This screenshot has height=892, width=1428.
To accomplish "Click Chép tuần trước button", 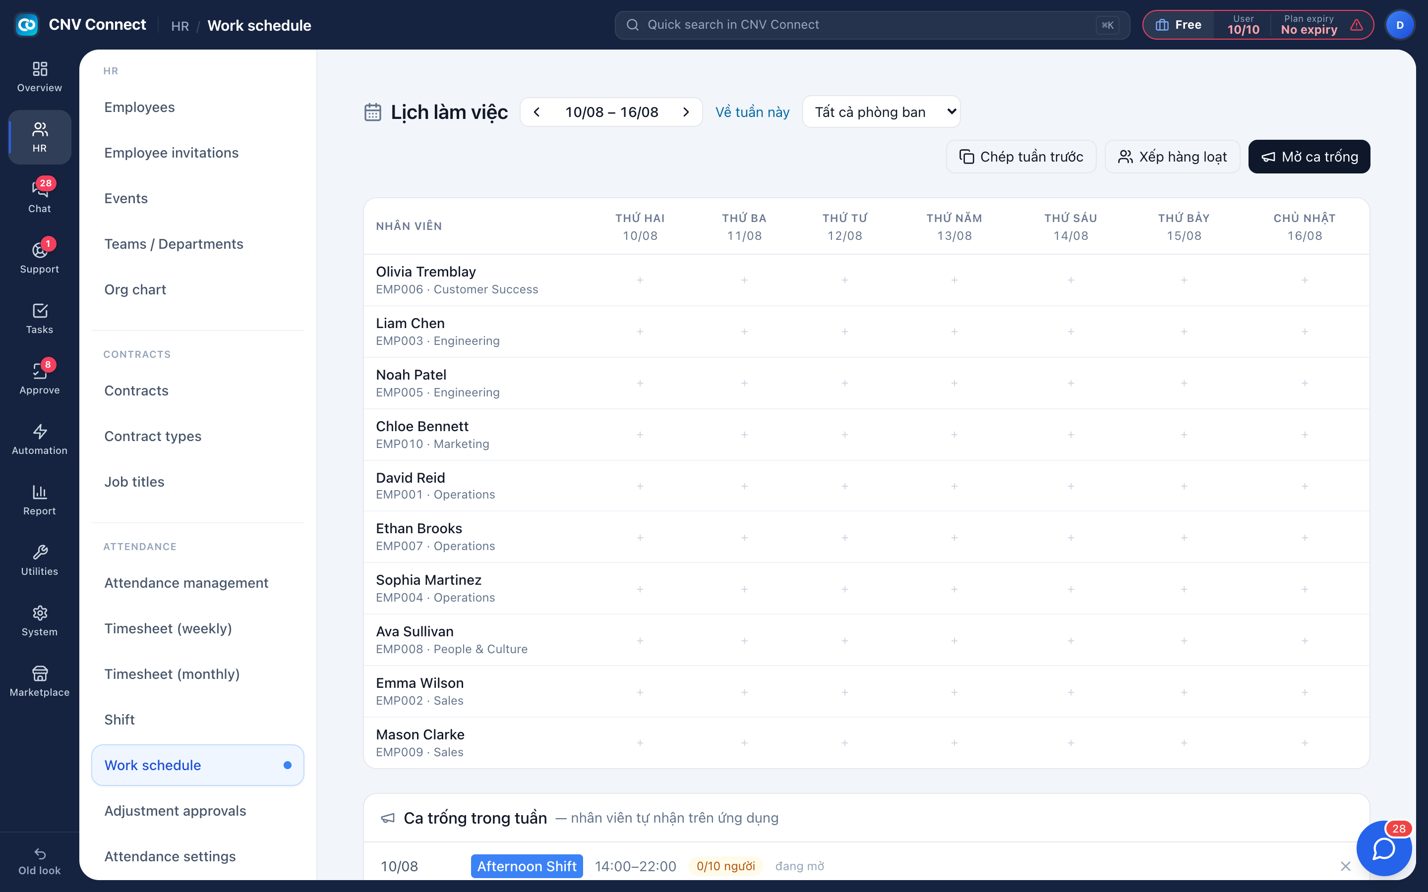I will point(1021,156).
